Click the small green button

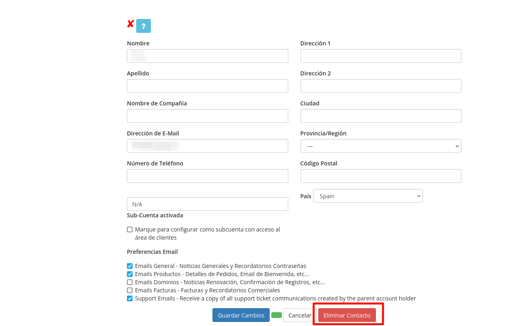click(277, 315)
